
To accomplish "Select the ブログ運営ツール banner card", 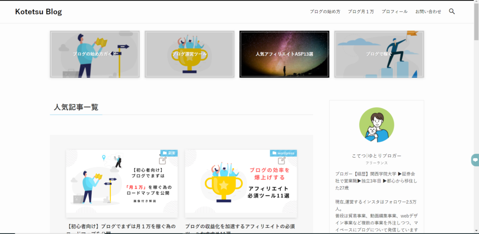I will click(189, 54).
